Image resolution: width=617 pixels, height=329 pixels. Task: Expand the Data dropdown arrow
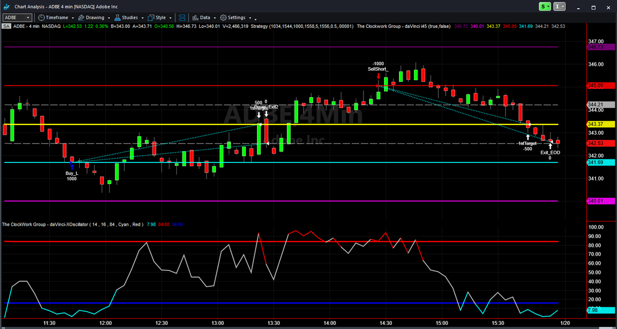214,17
